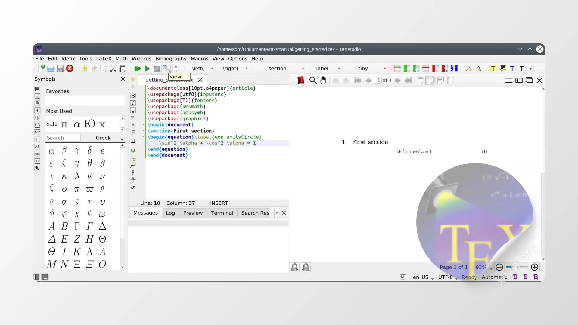Click the magnifier icon in the PDF toolbar
Screen dimensions: 578x325
(x=312, y=80)
